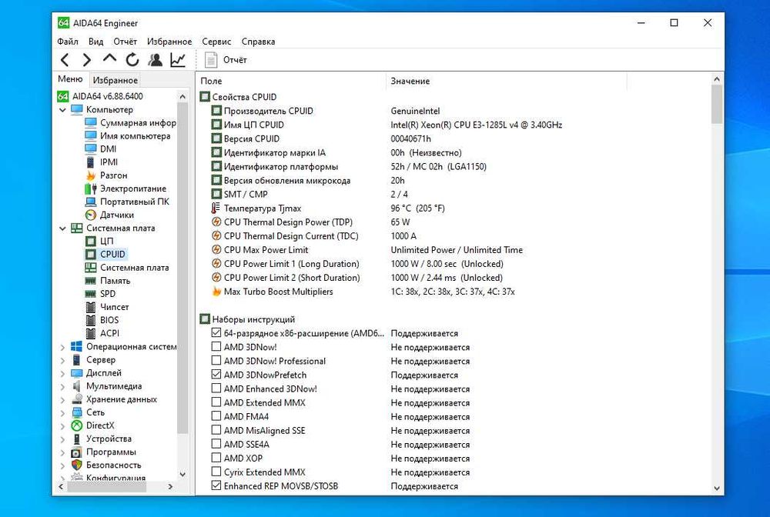Select the Имя компьютера tree item
The width and height of the screenshot is (770, 517).
[x=128, y=136]
